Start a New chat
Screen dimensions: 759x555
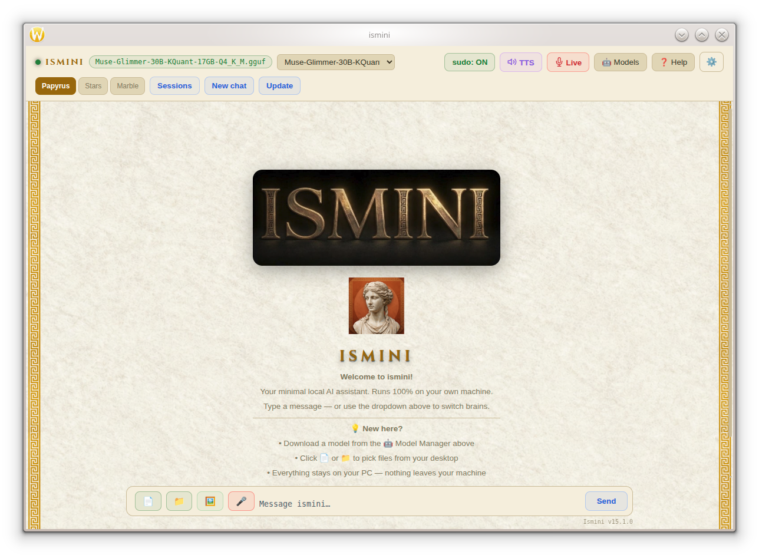pyautogui.click(x=229, y=86)
